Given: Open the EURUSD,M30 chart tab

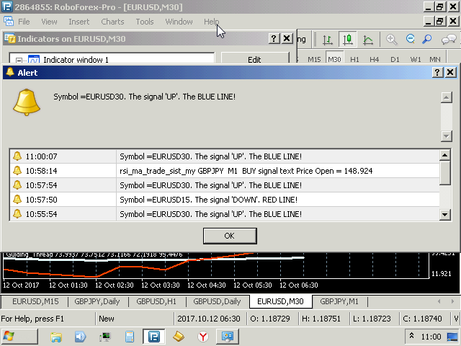Looking at the screenshot, I should tap(280, 301).
